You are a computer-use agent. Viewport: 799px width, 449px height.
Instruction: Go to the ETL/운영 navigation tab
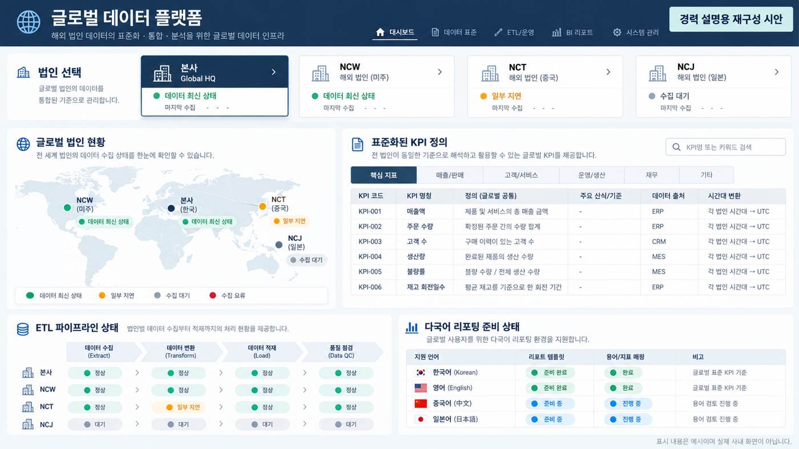pyautogui.click(x=514, y=32)
